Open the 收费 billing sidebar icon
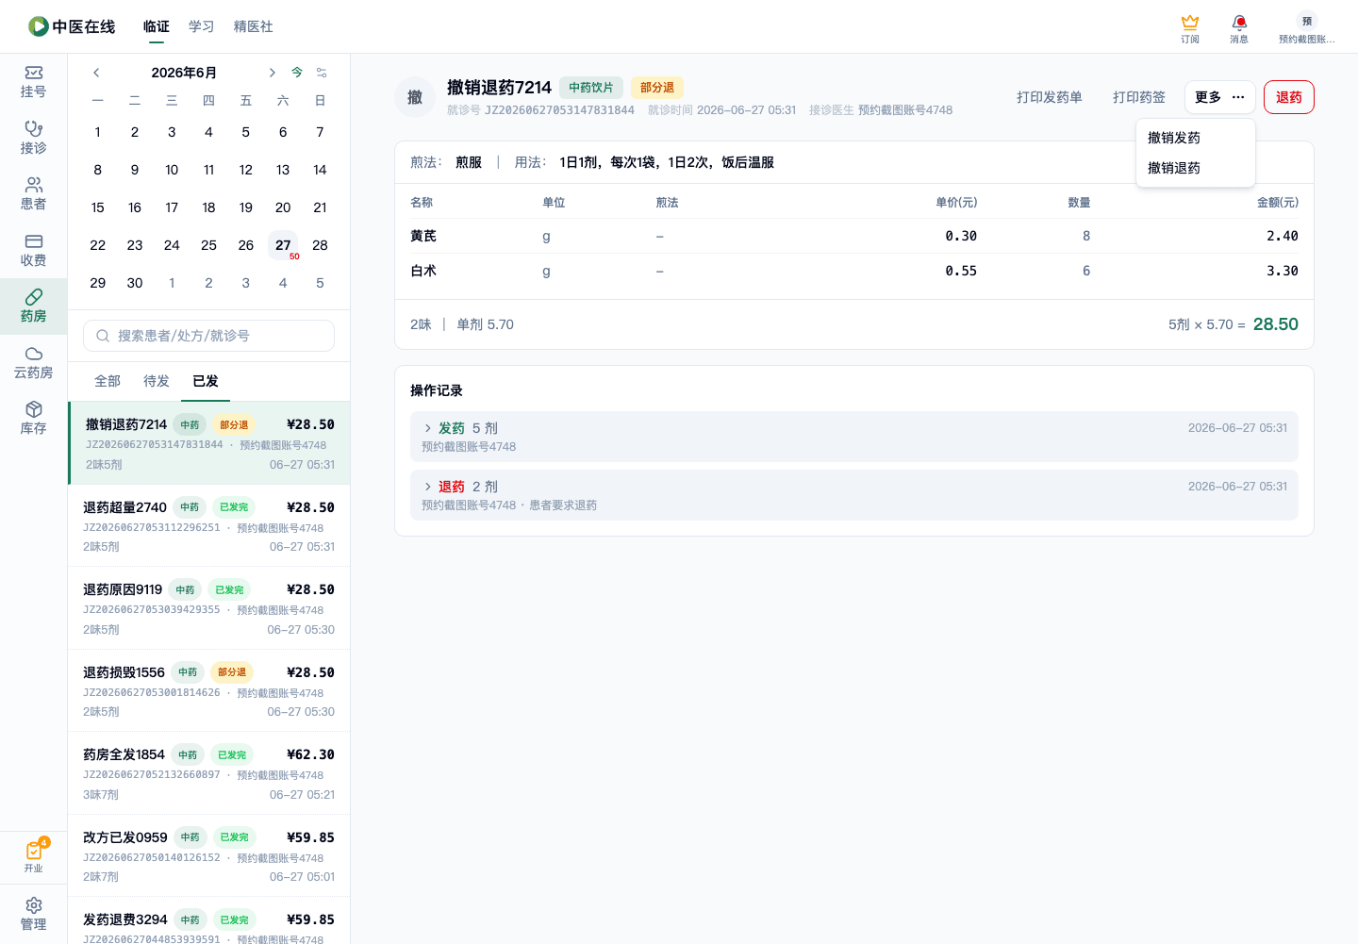Screen dimensions: 1358x944 (33, 250)
